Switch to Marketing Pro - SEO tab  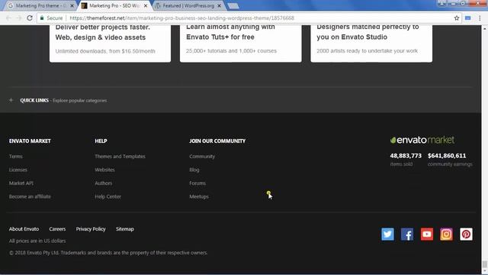(x=114, y=5)
